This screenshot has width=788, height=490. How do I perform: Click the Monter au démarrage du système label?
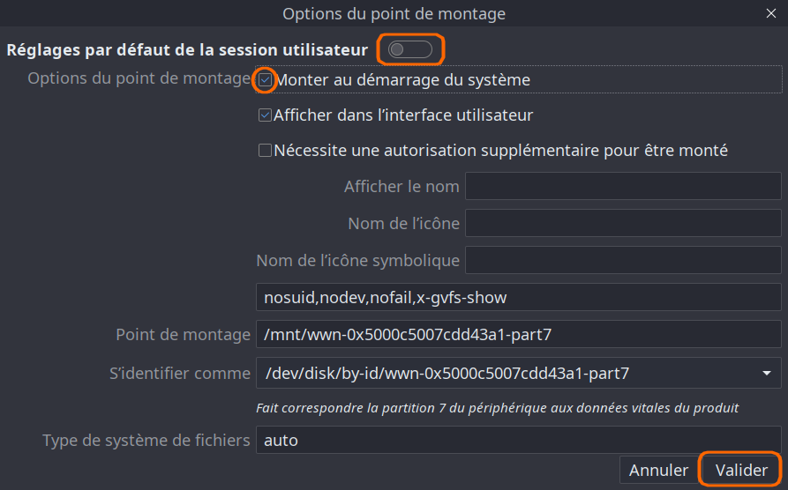tap(403, 80)
